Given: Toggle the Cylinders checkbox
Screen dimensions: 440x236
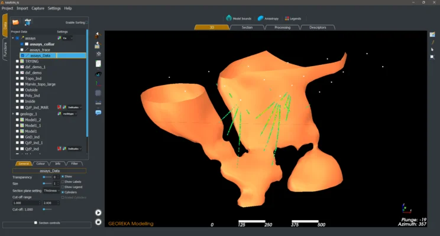Looking at the screenshot, I should pos(63,192).
